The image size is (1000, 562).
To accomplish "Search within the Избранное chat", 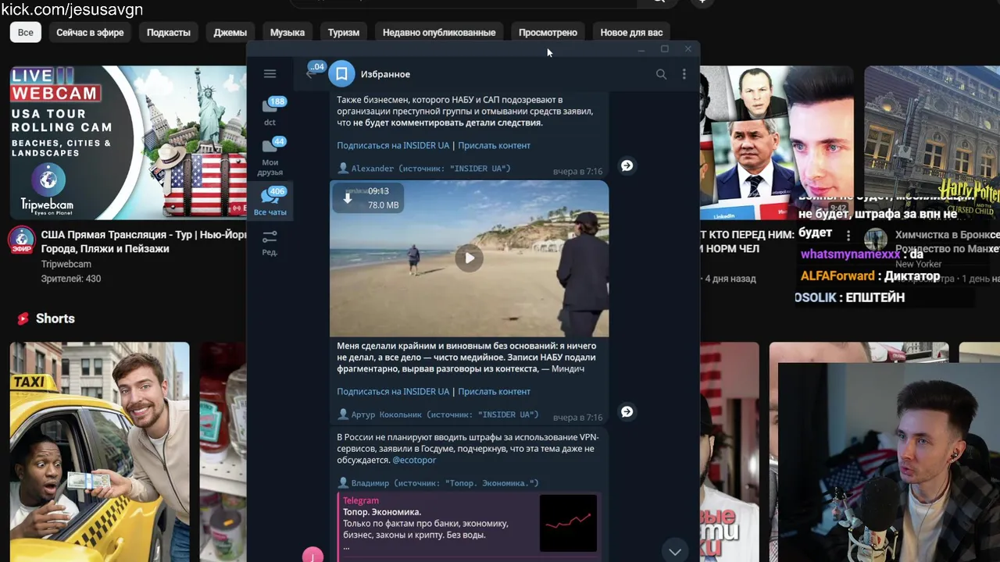I will point(661,74).
